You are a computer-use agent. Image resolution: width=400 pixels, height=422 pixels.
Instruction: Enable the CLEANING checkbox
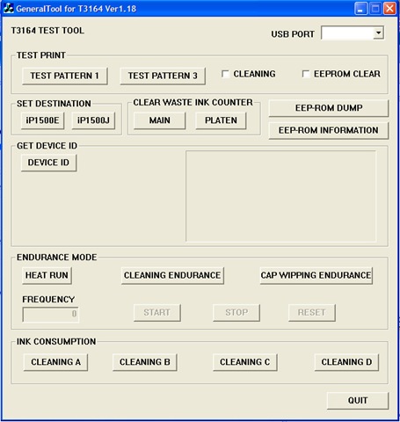point(225,74)
